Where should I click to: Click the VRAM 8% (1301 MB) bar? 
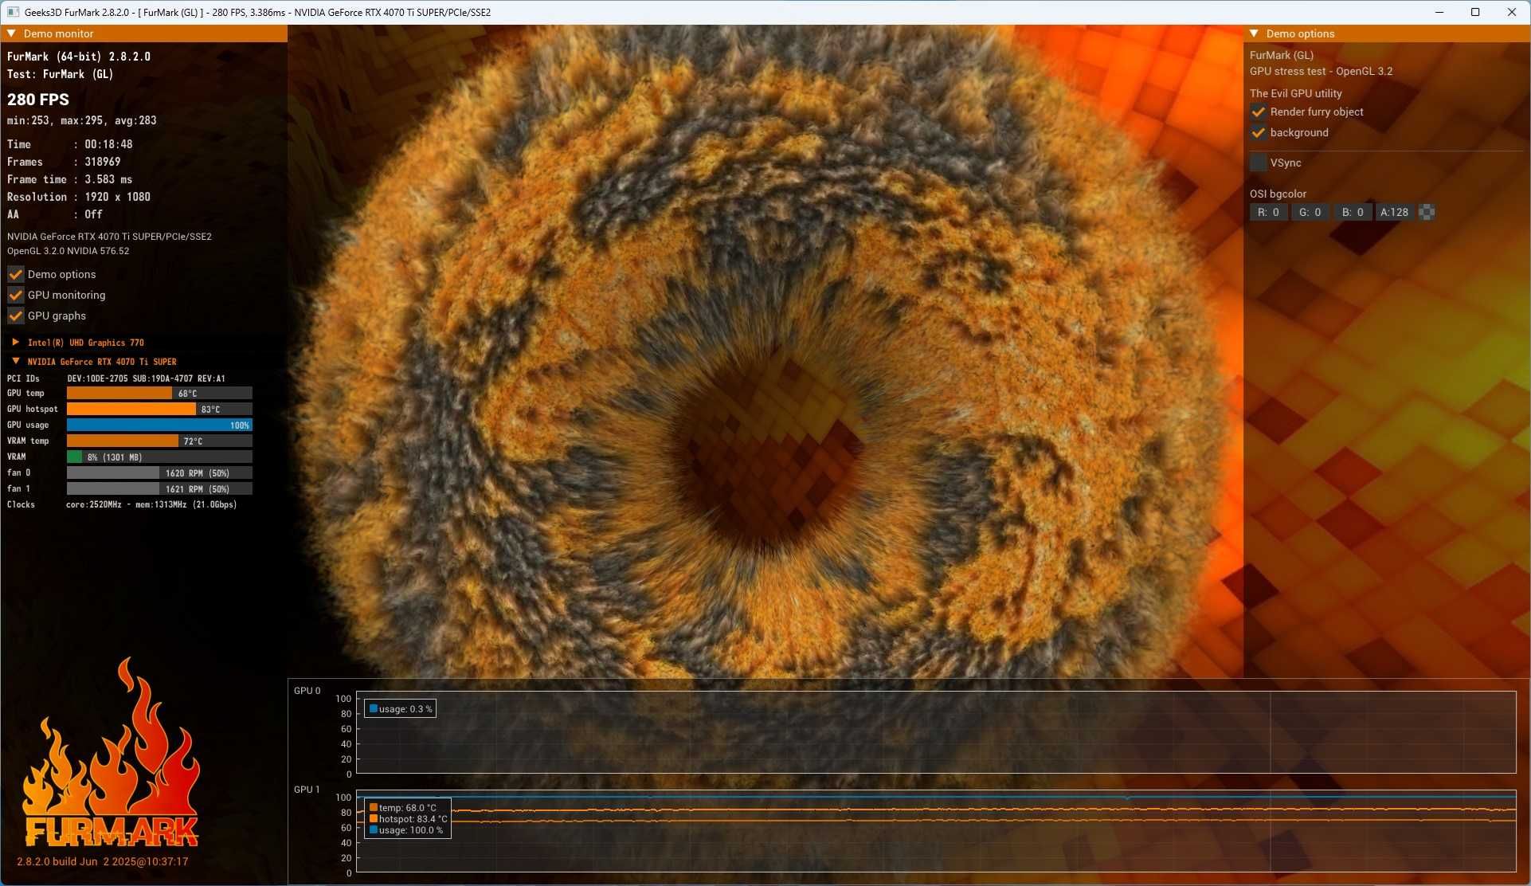pos(159,457)
